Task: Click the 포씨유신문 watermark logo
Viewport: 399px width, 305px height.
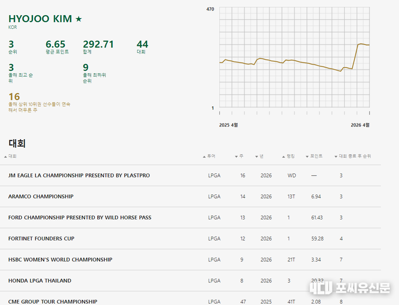Action: [350, 288]
